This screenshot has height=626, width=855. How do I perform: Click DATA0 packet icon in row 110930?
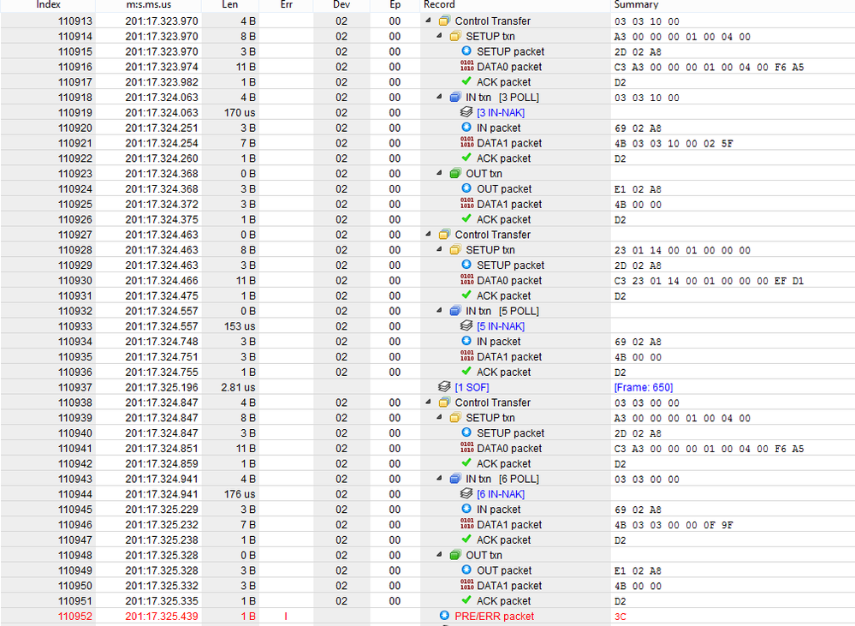(466, 280)
